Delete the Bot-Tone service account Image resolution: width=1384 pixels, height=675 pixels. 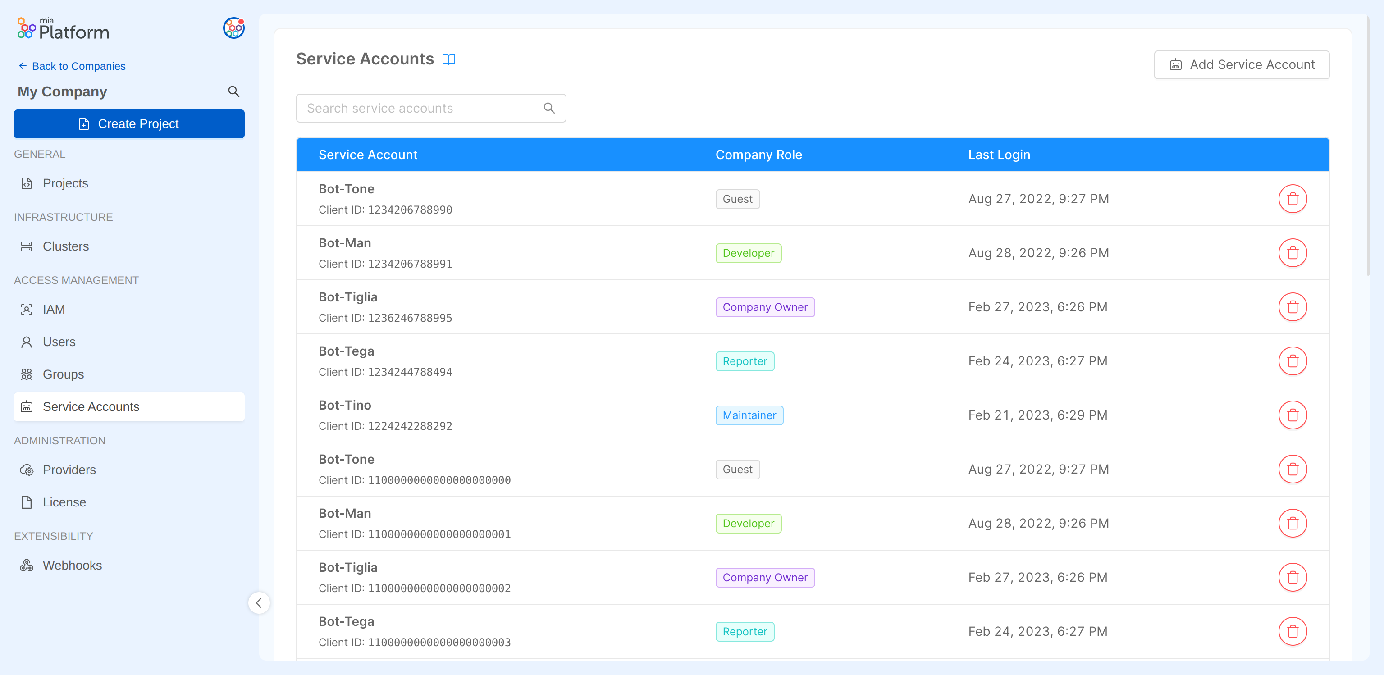(x=1293, y=199)
